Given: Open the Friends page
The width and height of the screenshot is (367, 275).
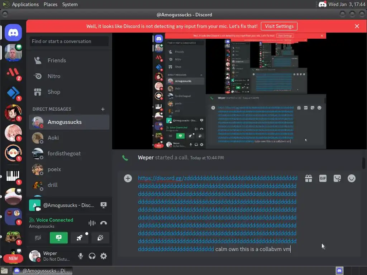Looking at the screenshot, I should pos(69,60).
